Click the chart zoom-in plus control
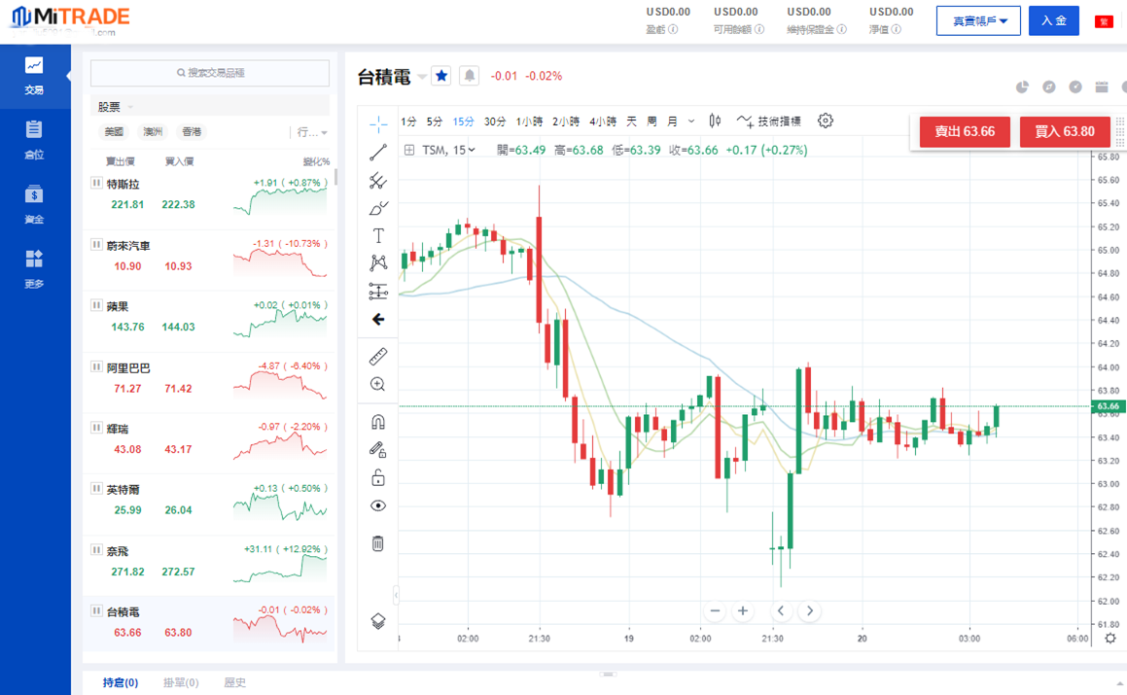The image size is (1127, 695). (743, 610)
